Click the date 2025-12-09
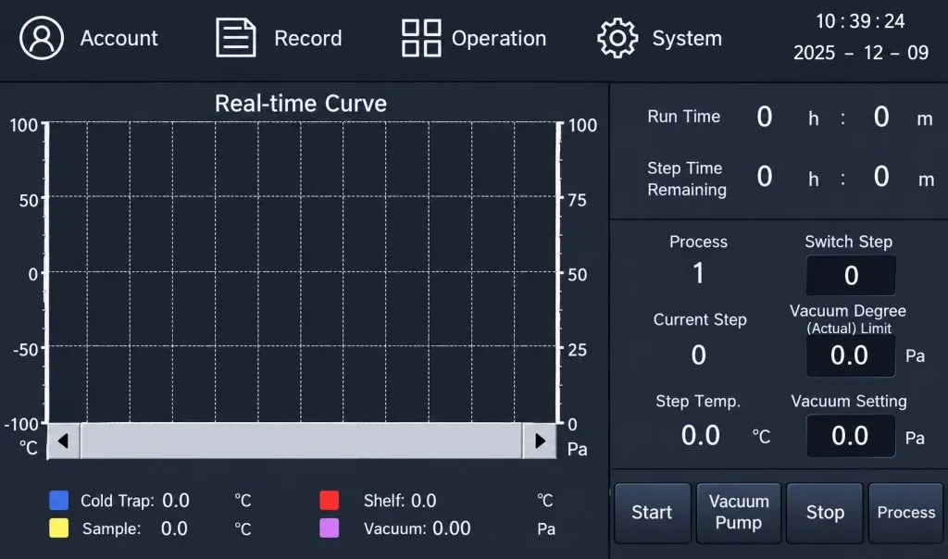948x559 pixels. pyautogui.click(x=861, y=53)
